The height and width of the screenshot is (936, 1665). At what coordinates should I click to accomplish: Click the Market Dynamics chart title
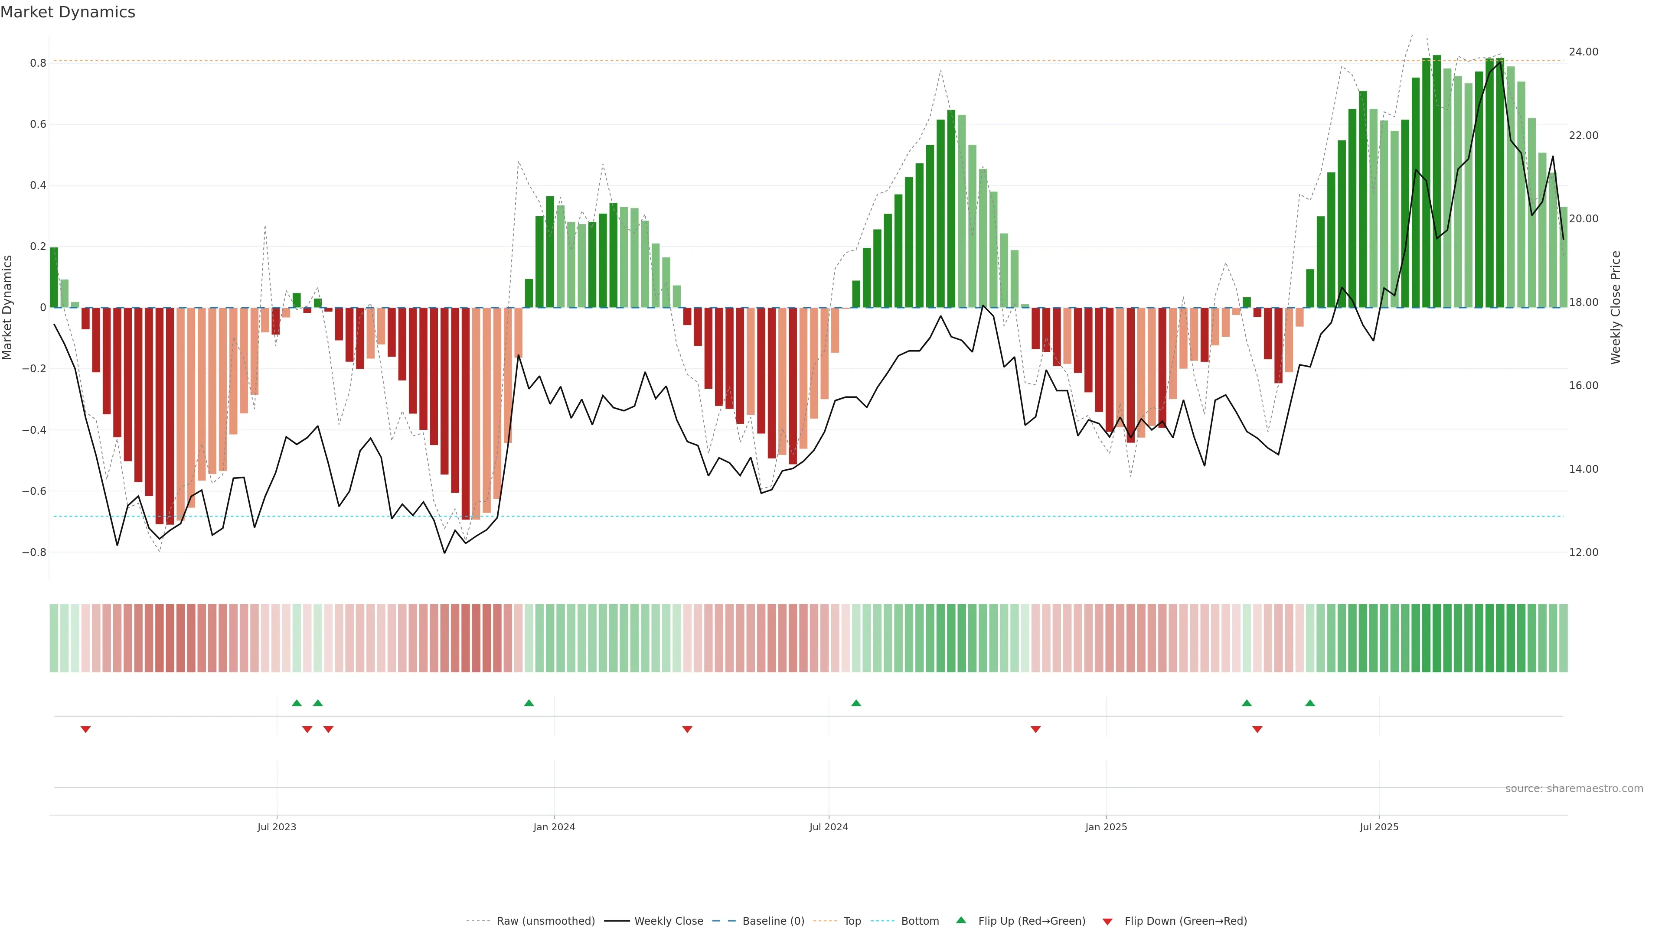click(68, 12)
